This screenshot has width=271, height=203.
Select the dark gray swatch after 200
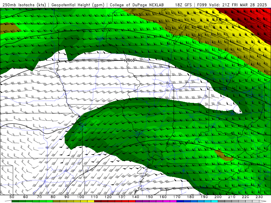pos(222,201)
